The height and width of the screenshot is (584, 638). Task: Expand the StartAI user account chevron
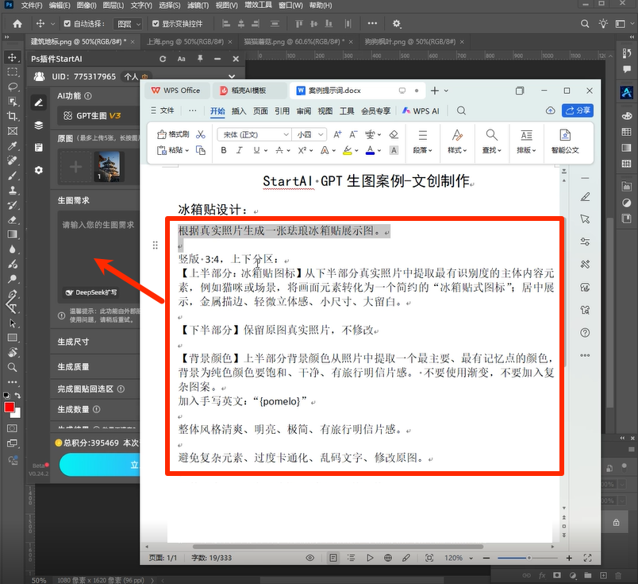point(232,76)
